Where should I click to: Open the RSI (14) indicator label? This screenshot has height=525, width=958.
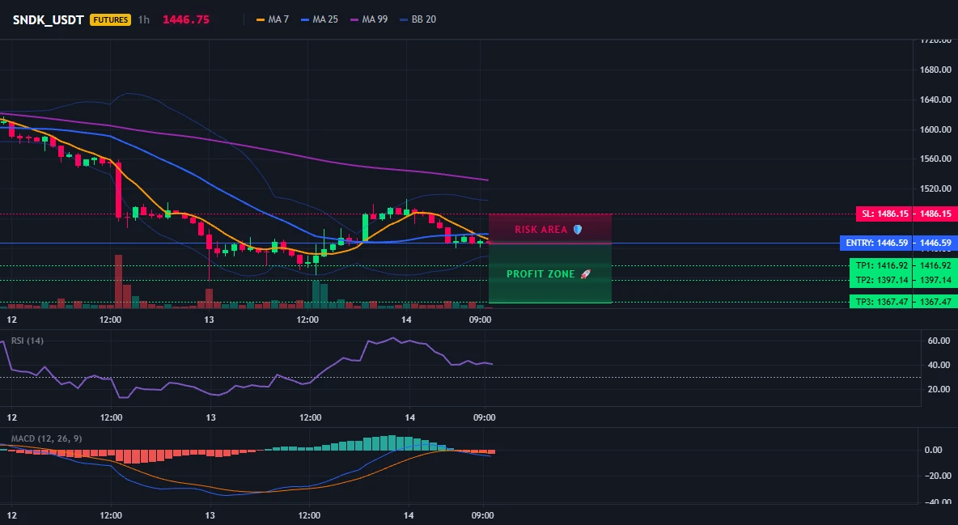coord(28,341)
